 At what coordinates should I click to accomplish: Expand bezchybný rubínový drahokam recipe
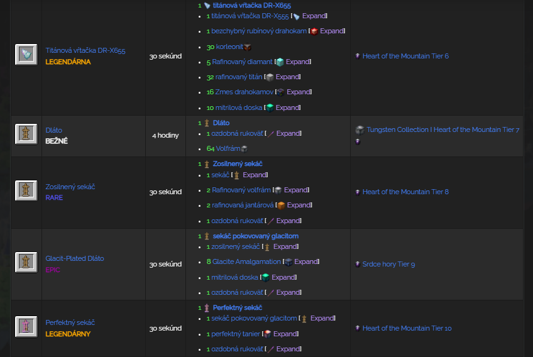click(332, 31)
